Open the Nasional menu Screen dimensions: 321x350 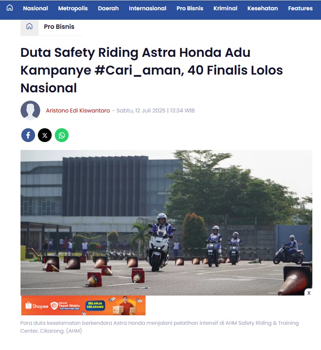coord(35,8)
